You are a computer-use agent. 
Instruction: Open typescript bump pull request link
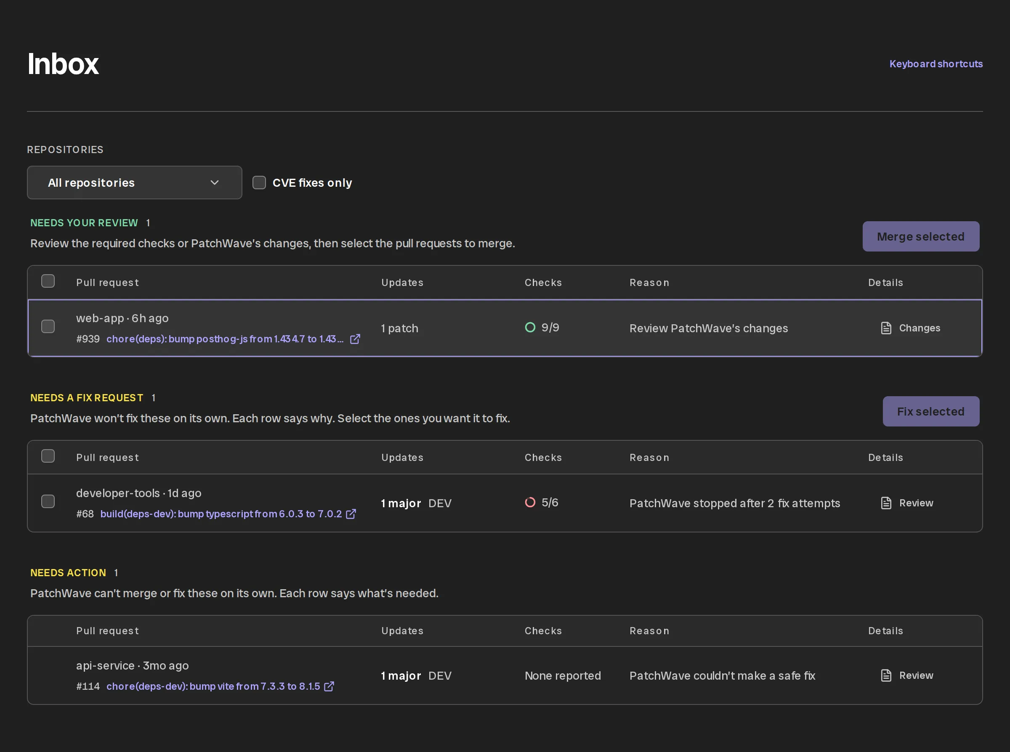click(221, 514)
